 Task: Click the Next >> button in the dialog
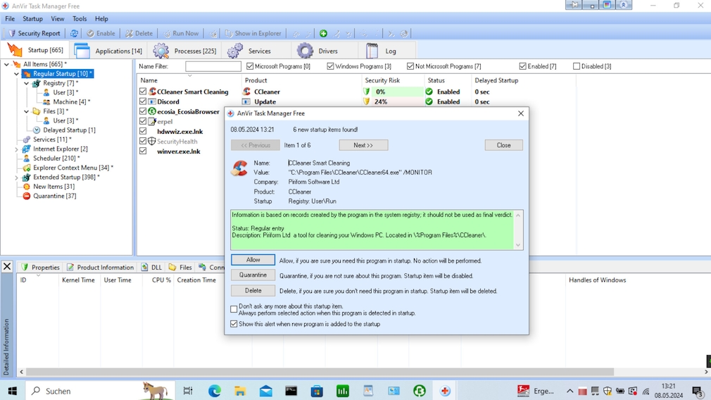363,145
